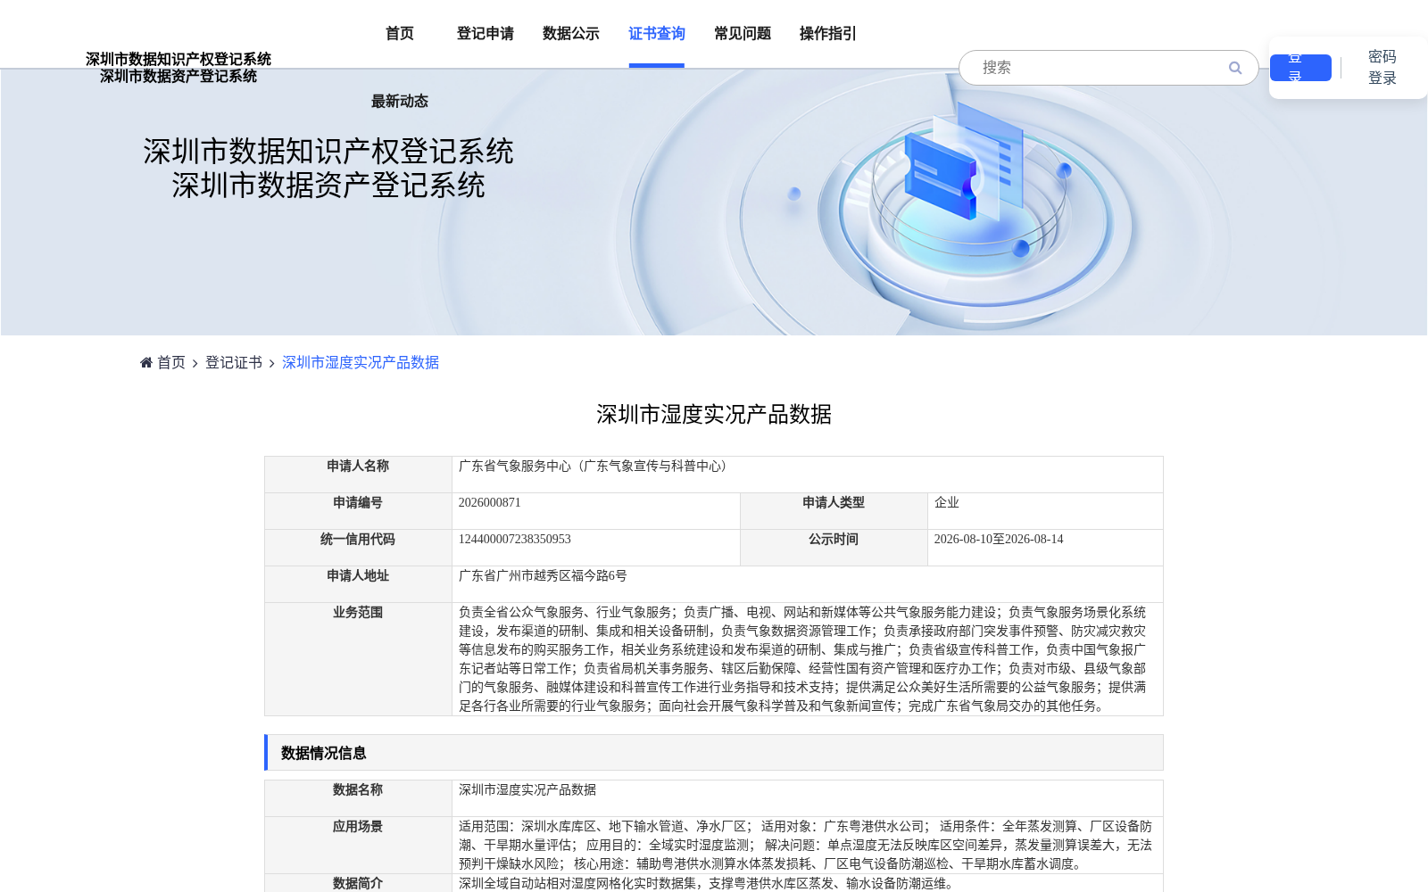Click the 数据简介 label cell

coord(358,883)
